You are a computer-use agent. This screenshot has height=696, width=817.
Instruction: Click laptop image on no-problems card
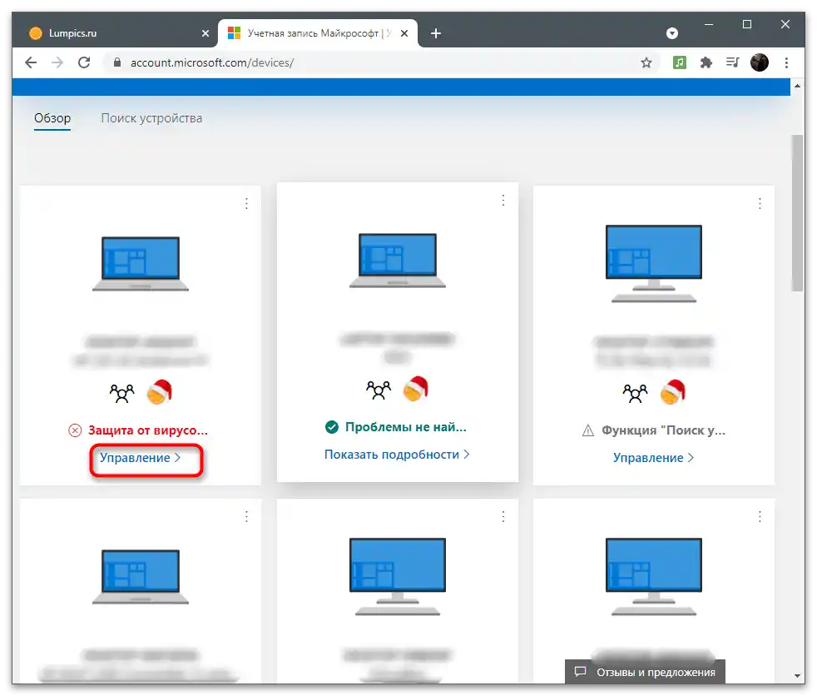point(397,260)
